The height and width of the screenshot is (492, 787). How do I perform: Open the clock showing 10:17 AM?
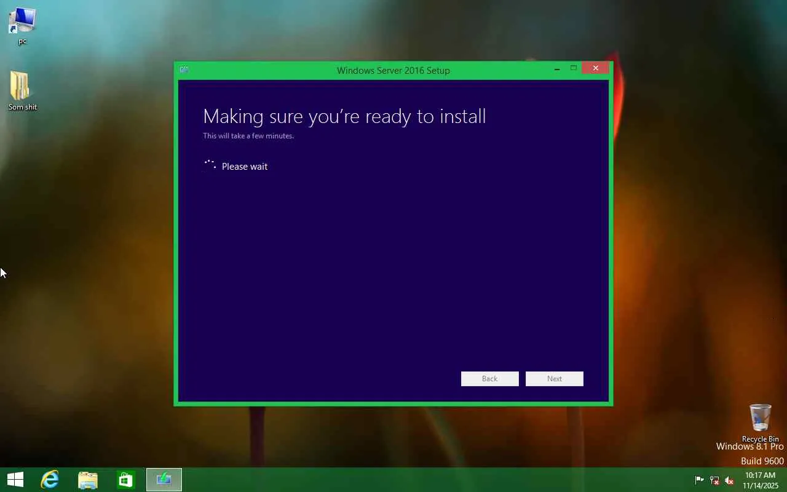pyautogui.click(x=761, y=480)
